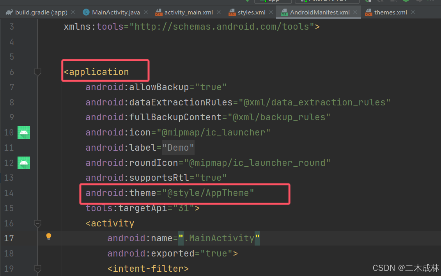Click the xmlns:tools schema URL line
Viewport: 441px width, 276px height.
pyautogui.click(x=191, y=27)
